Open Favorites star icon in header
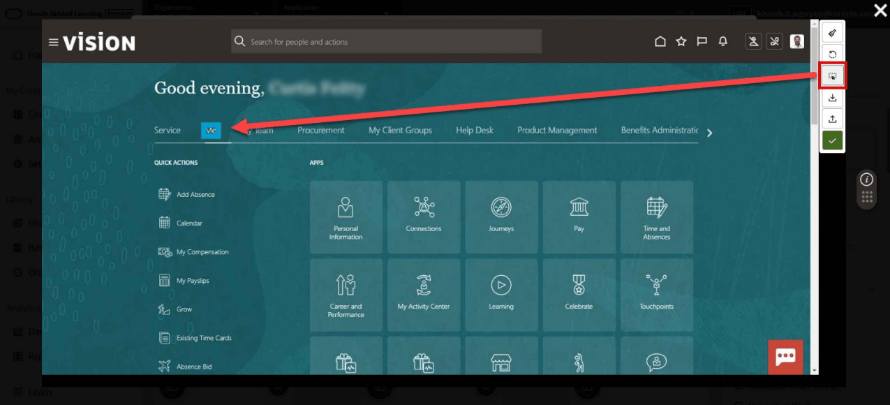Viewport: 890px width, 405px height. point(681,42)
